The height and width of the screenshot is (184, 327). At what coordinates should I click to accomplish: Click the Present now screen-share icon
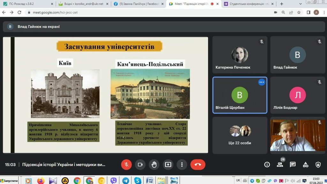click(x=168, y=165)
